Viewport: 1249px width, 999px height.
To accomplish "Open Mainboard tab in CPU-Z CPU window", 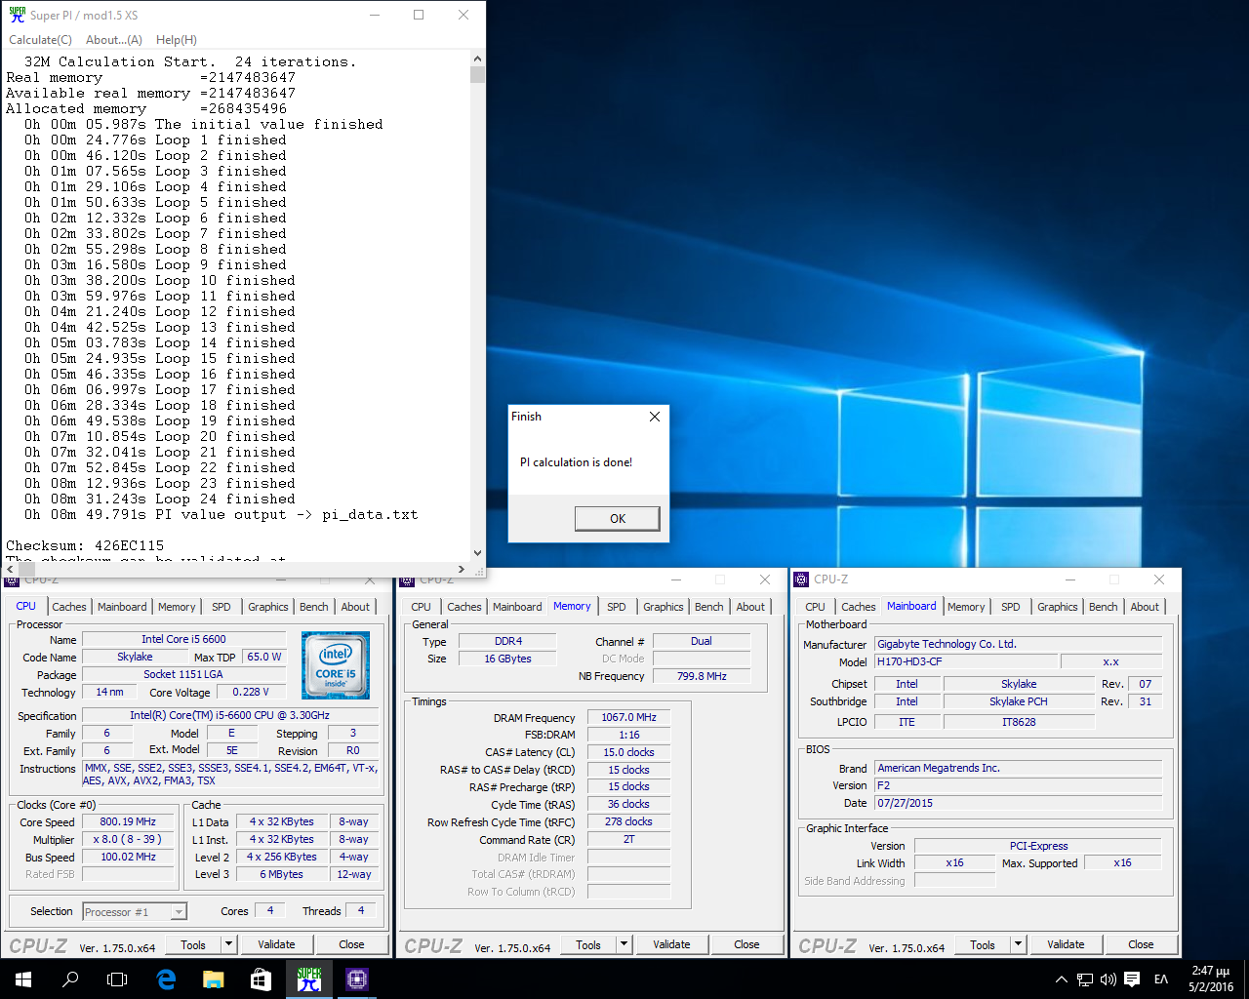I will coord(122,607).
